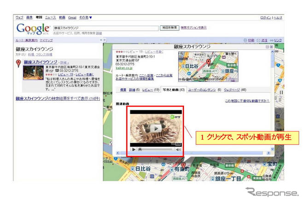
Task: Click レビューを書く link in the results list
Action: 85,75
